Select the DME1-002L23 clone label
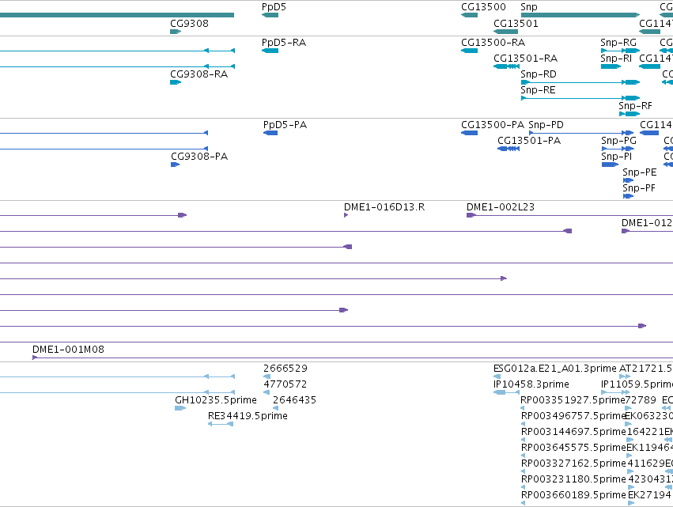 (501, 207)
